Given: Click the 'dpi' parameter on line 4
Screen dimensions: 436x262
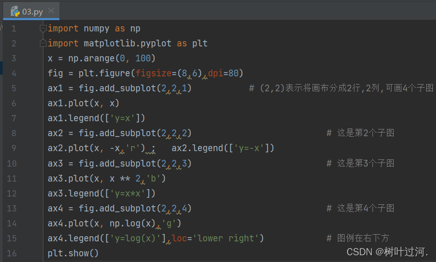Looking at the screenshot, I should tap(215, 73).
